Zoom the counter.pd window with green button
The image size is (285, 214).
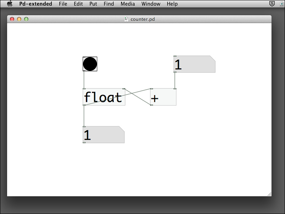[x=26, y=19]
